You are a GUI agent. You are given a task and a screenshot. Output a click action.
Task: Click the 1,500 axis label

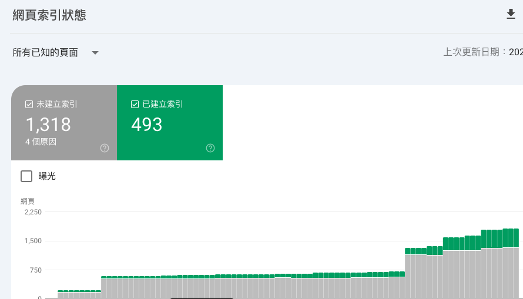[33, 241]
